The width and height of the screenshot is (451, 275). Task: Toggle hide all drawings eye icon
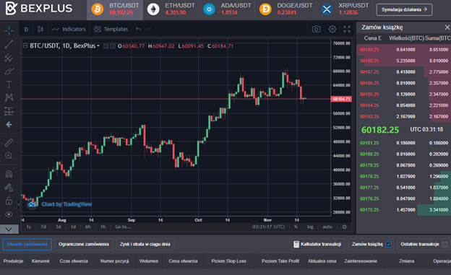click(x=9, y=214)
